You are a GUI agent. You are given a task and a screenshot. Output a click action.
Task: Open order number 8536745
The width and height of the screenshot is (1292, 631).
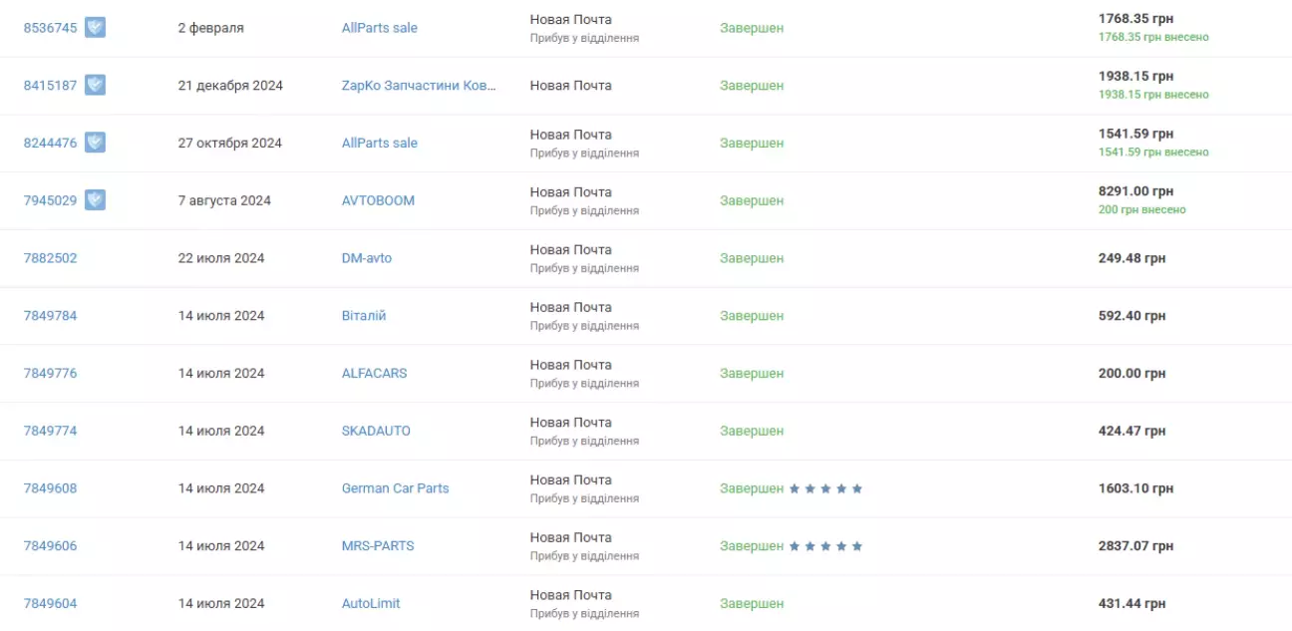tap(50, 28)
